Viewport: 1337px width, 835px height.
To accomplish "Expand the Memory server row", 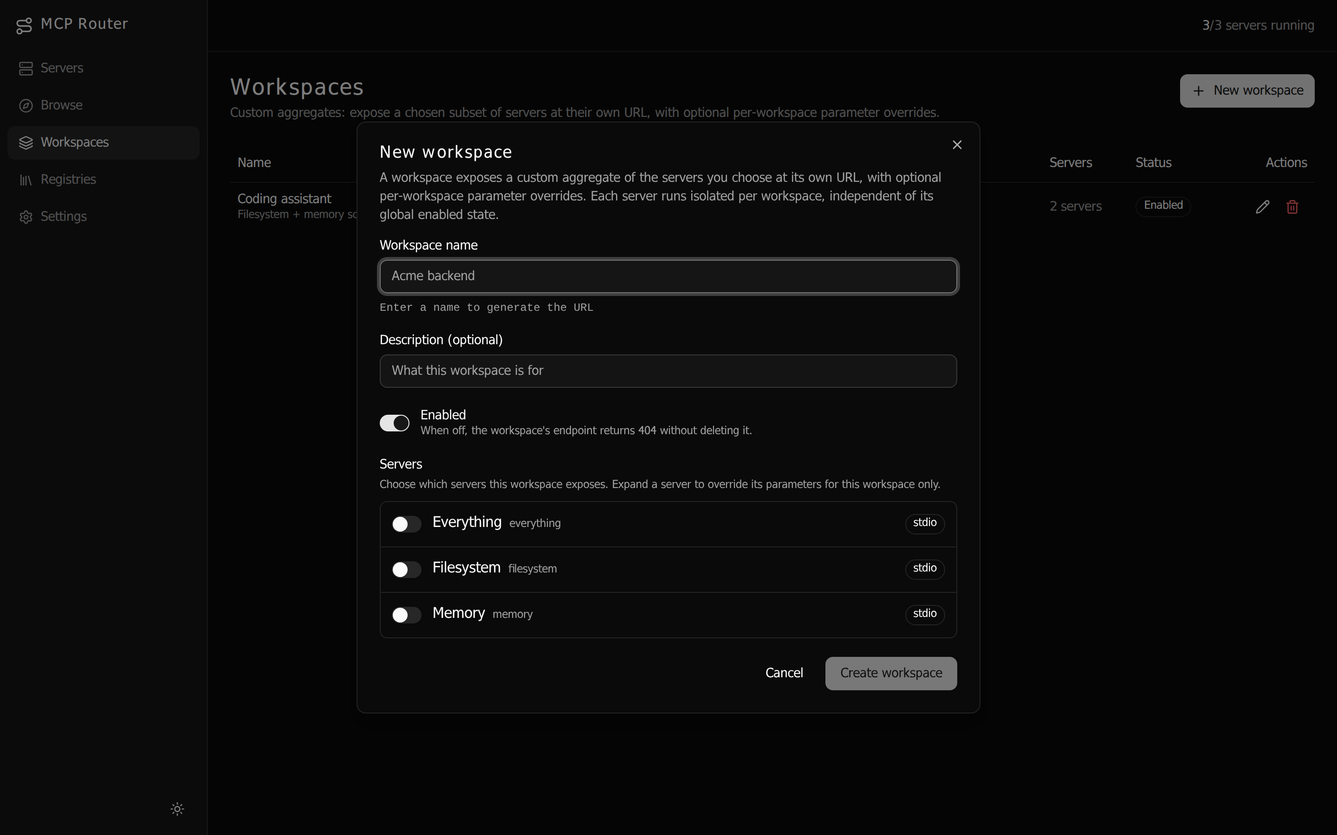I will 668,615.
